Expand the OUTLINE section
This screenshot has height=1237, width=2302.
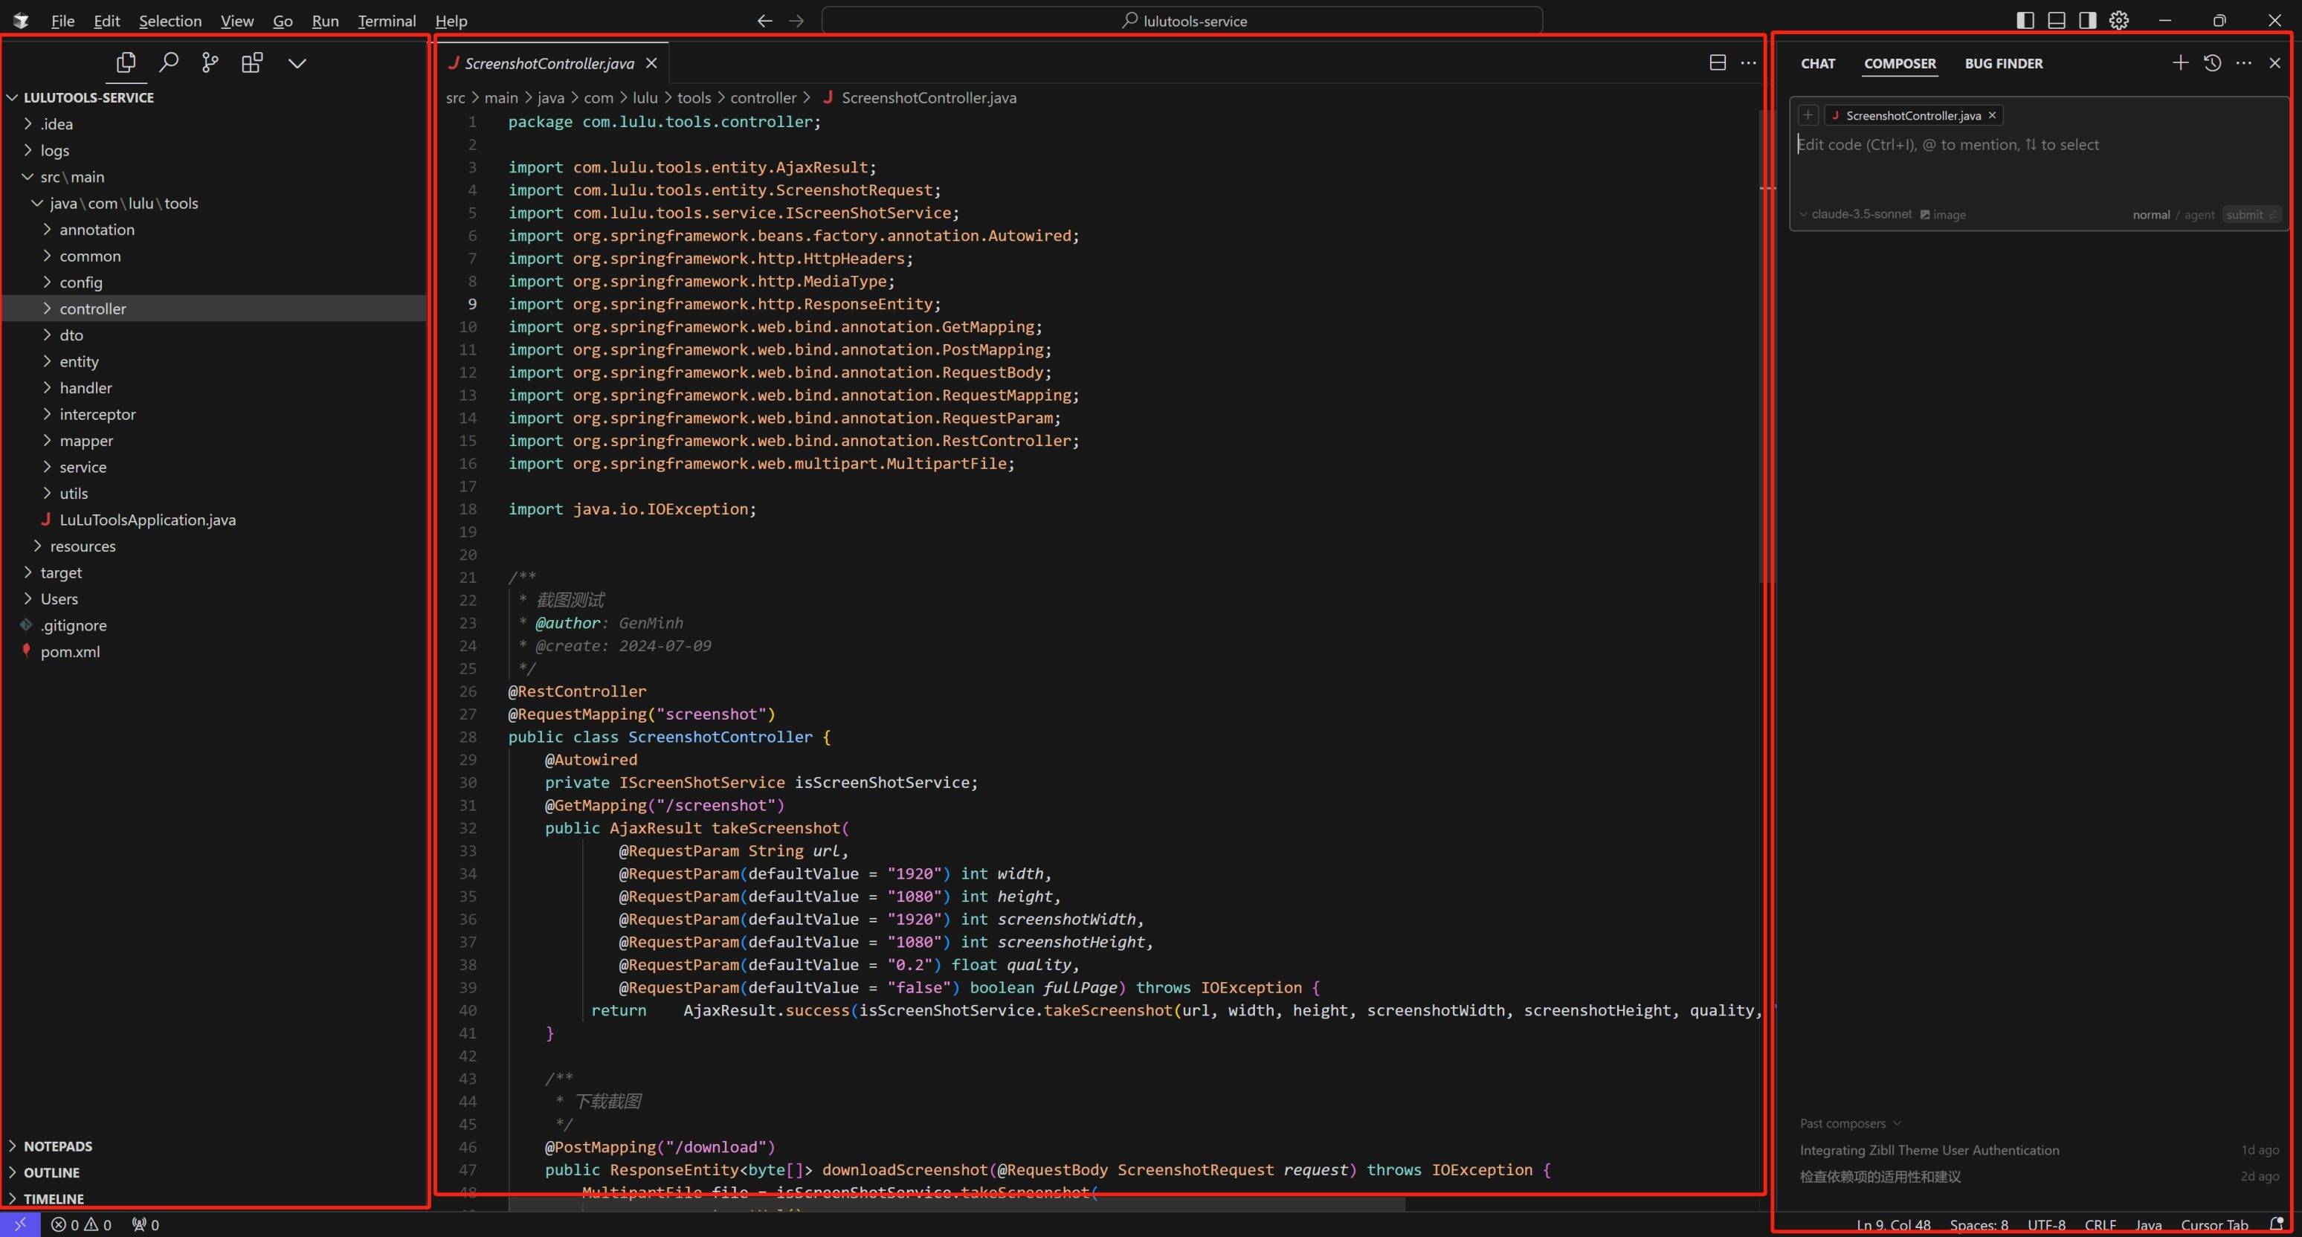point(51,1172)
